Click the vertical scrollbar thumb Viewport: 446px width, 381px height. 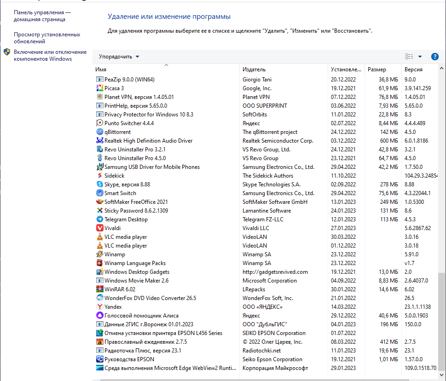tap(441, 321)
